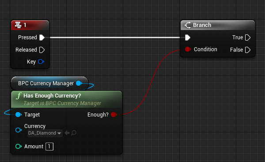Screen dimensions: 265x162
Task: Click the Branch node's False output pin
Action: (x=248, y=50)
